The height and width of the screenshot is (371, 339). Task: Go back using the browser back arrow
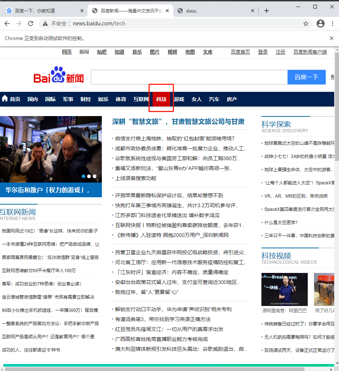tap(7, 24)
